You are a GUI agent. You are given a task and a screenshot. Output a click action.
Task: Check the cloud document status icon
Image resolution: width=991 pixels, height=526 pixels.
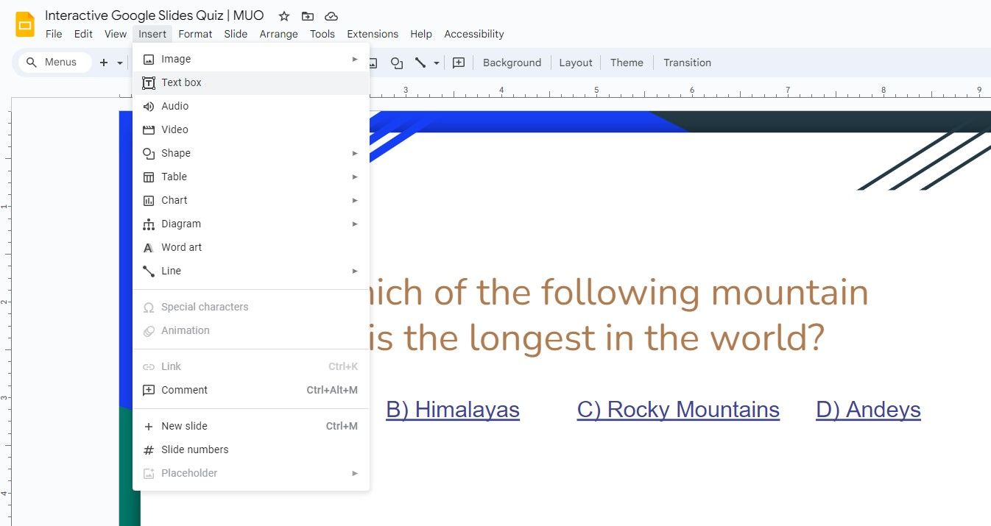coord(331,16)
